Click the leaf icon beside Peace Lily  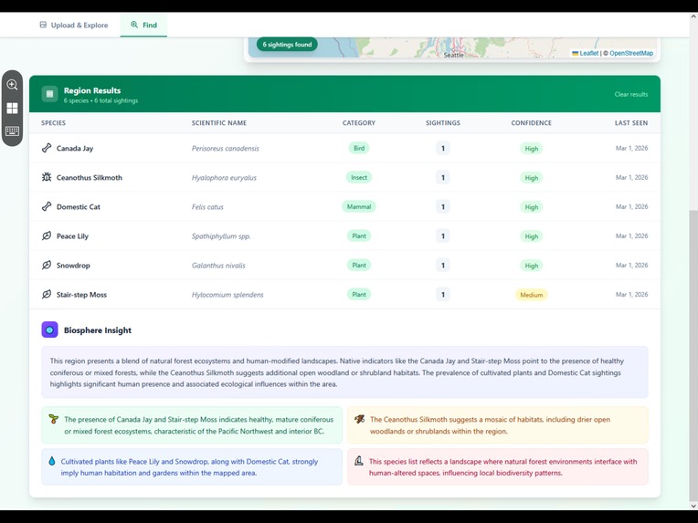point(47,235)
